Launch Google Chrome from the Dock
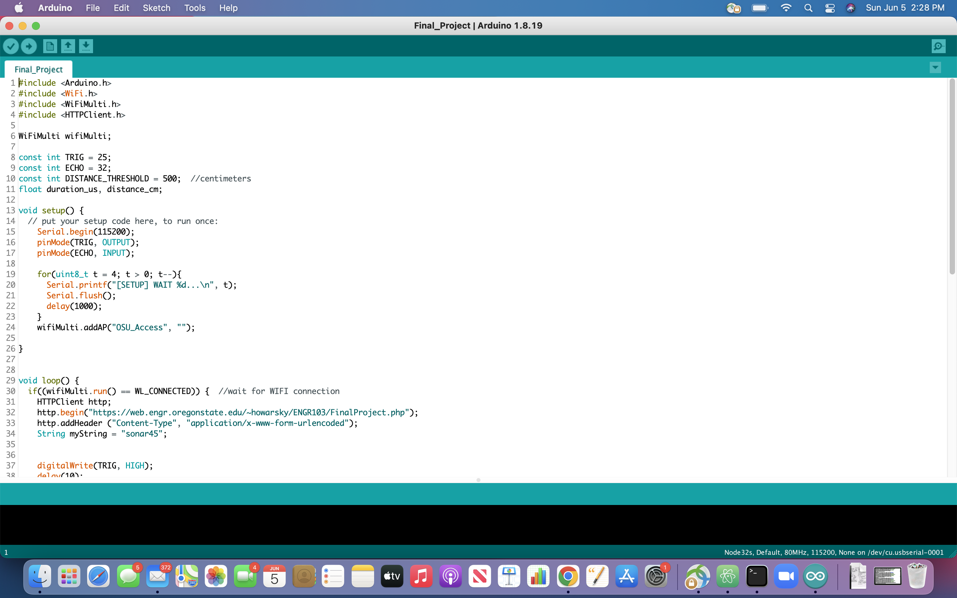The width and height of the screenshot is (957, 598). 568,576
